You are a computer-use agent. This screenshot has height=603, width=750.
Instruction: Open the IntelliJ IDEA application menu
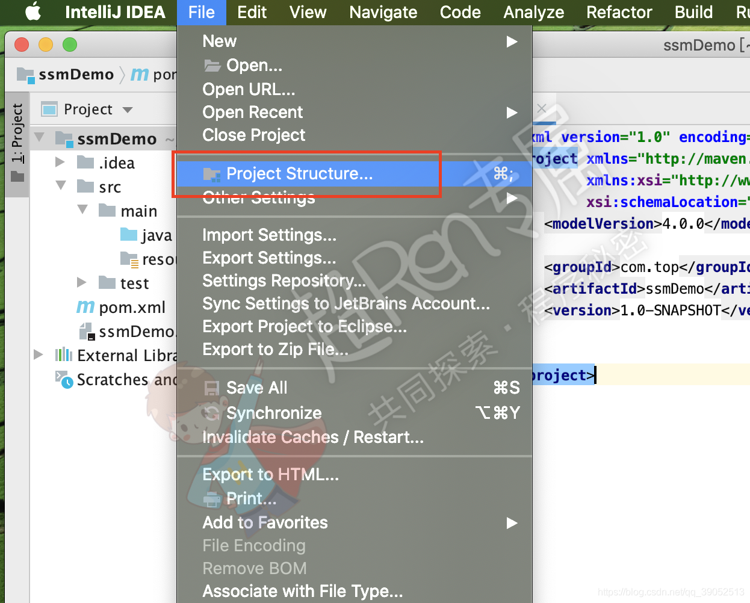115,12
